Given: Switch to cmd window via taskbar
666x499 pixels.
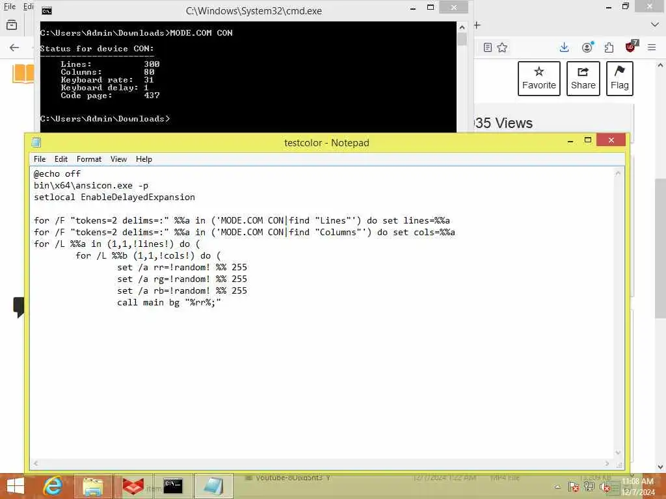Looking at the screenshot, I should point(173,486).
